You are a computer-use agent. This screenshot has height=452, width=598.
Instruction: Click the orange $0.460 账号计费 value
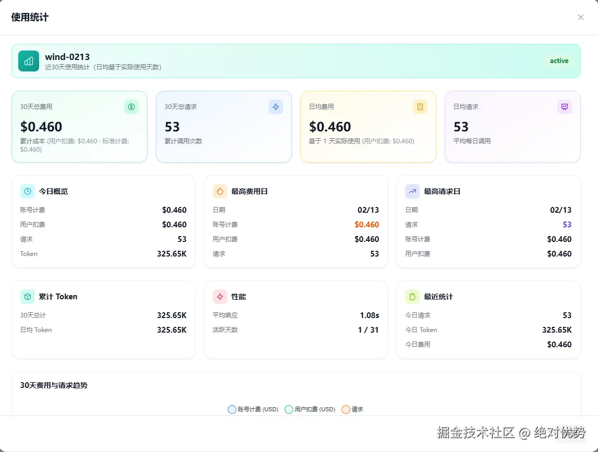coord(367,224)
